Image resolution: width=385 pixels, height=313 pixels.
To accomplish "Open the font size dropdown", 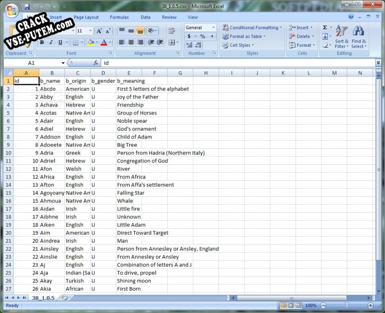I will 90,31.
